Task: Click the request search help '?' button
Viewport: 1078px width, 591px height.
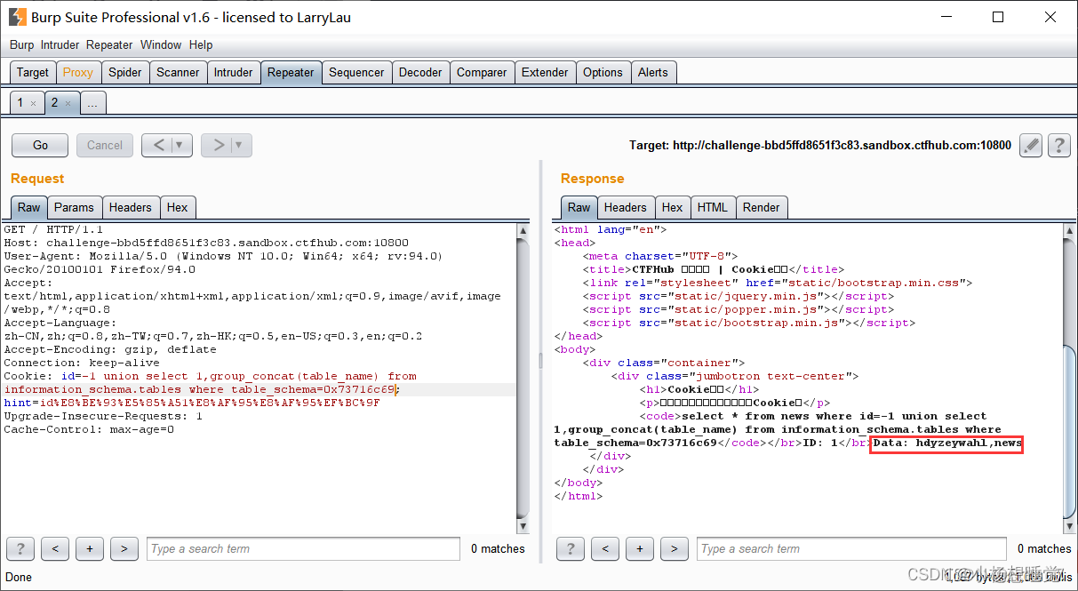Action: click(x=20, y=548)
